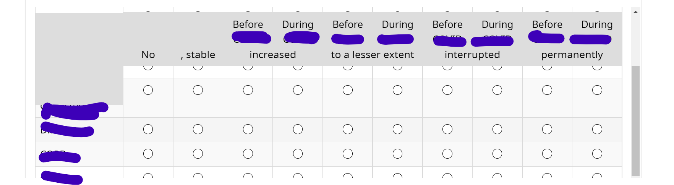This screenshot has height=185, width=674.
Task: Click the scroll up arrow of the table
Action: coord(635,12)
